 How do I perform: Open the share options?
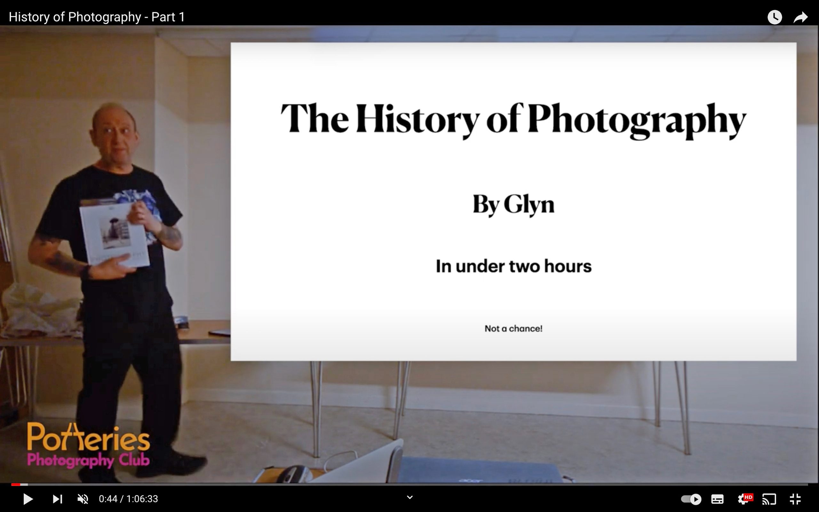801,17
